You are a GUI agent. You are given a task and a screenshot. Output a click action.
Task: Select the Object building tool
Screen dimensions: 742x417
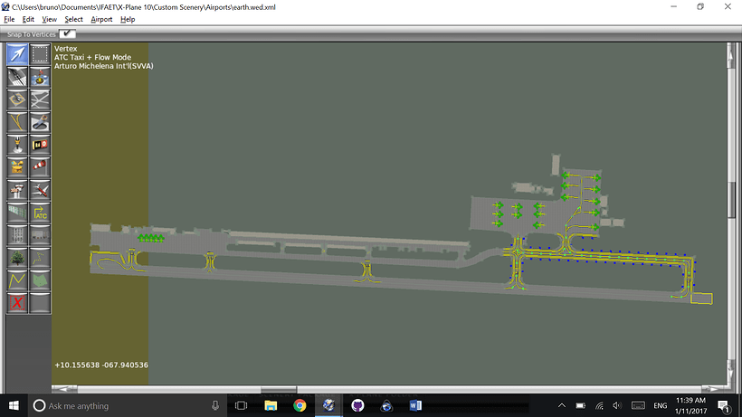40,235
